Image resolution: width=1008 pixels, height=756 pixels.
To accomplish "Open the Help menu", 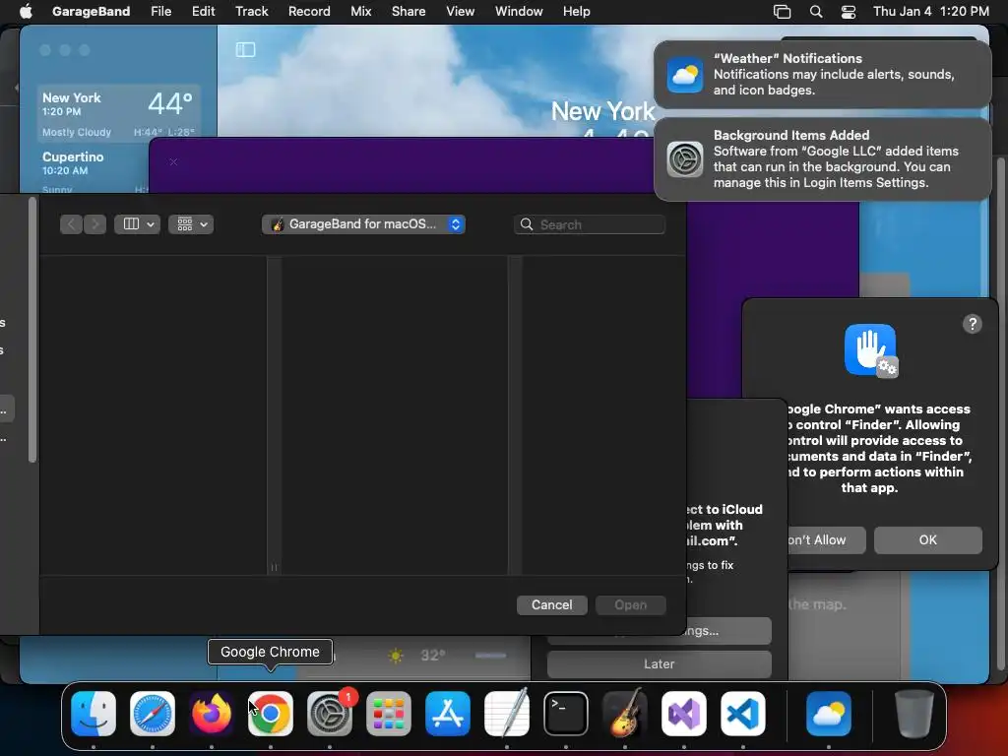I will [576, 11].
